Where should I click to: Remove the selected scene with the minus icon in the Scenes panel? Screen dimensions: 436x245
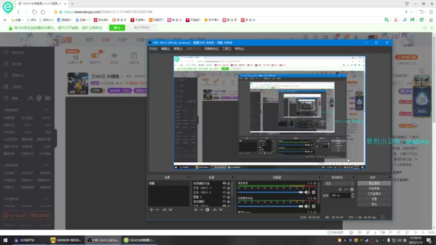[158, 210]
